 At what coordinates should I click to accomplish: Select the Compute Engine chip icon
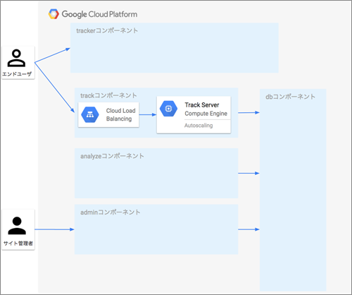(x=168, y=109)
